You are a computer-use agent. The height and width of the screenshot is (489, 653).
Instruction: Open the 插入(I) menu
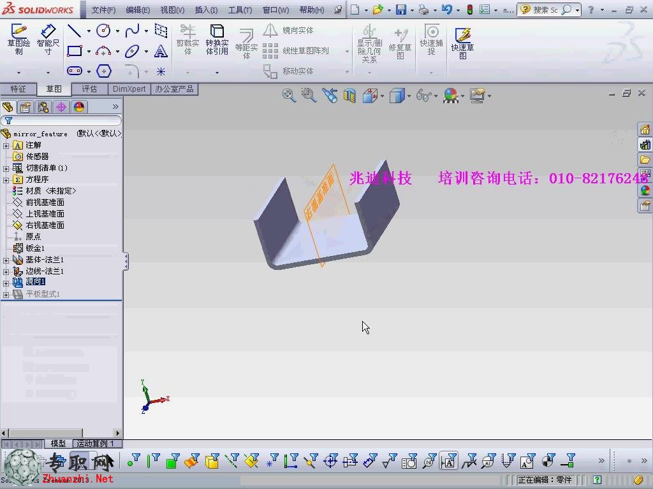[206, 10]
